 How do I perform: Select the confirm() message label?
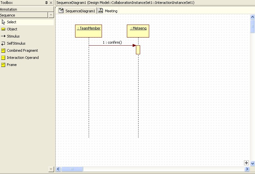click(112, 42)
